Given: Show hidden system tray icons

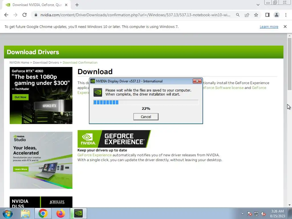Looking at the screenshot, I should click(242, 214).
